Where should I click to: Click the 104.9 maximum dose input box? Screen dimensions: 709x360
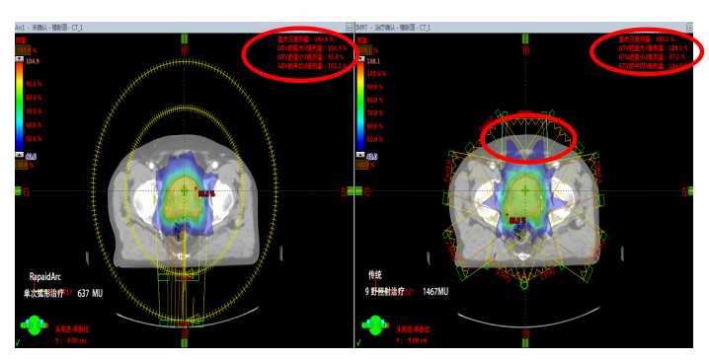tap(24, 49)
